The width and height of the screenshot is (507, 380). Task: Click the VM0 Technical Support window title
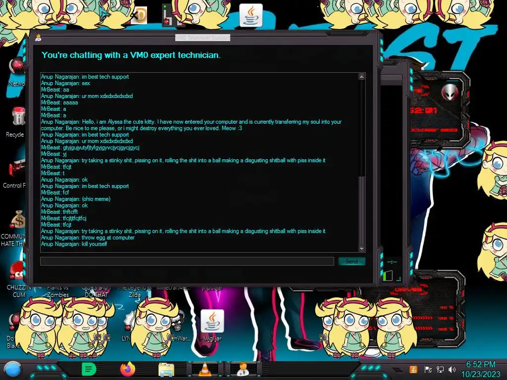point(203,38)
